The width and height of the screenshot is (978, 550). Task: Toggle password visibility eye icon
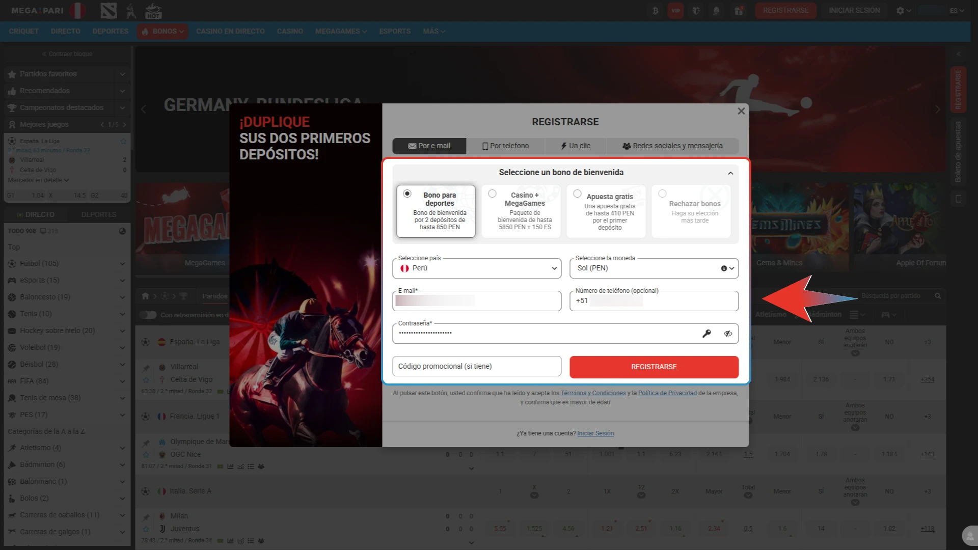coord(728,334)
